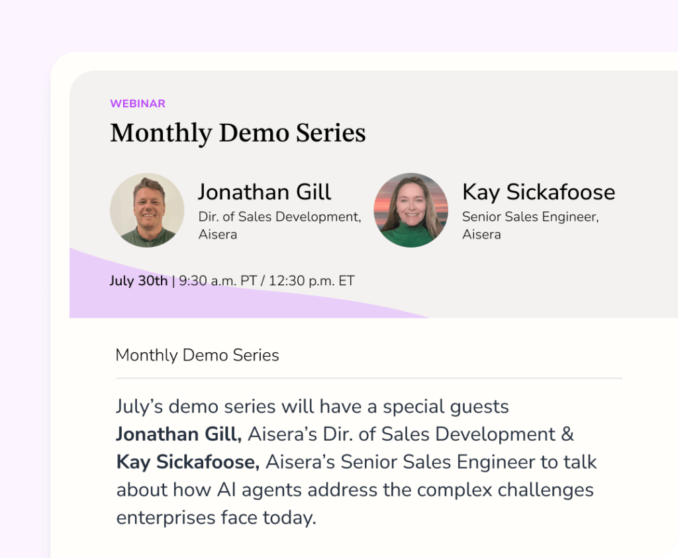Click the small Monthly Demo Series subheading

click(x=197, y=355)
